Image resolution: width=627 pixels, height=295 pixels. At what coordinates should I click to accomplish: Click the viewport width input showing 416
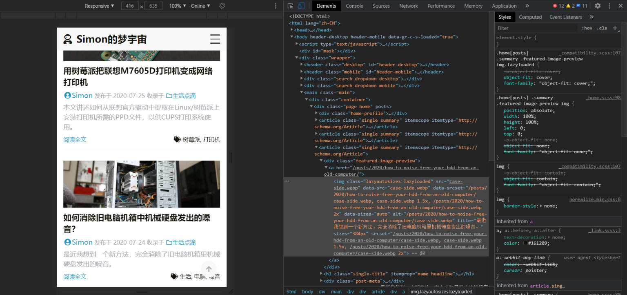coord(129,6)
